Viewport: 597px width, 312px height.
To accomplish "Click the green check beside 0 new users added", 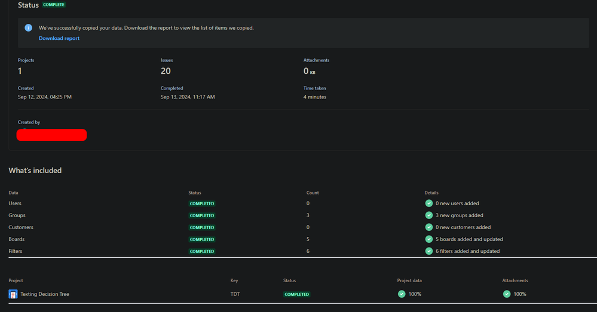I will pyautogui.click(x=428, y=203).
